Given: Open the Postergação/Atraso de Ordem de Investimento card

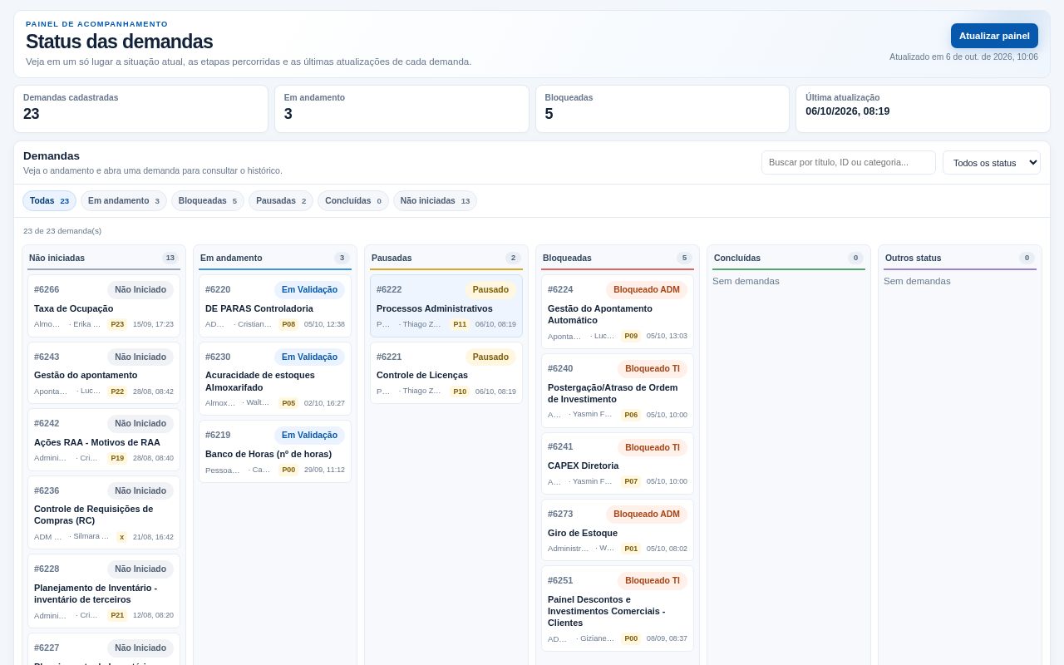Looking at the screenshot, I should 618,391.
